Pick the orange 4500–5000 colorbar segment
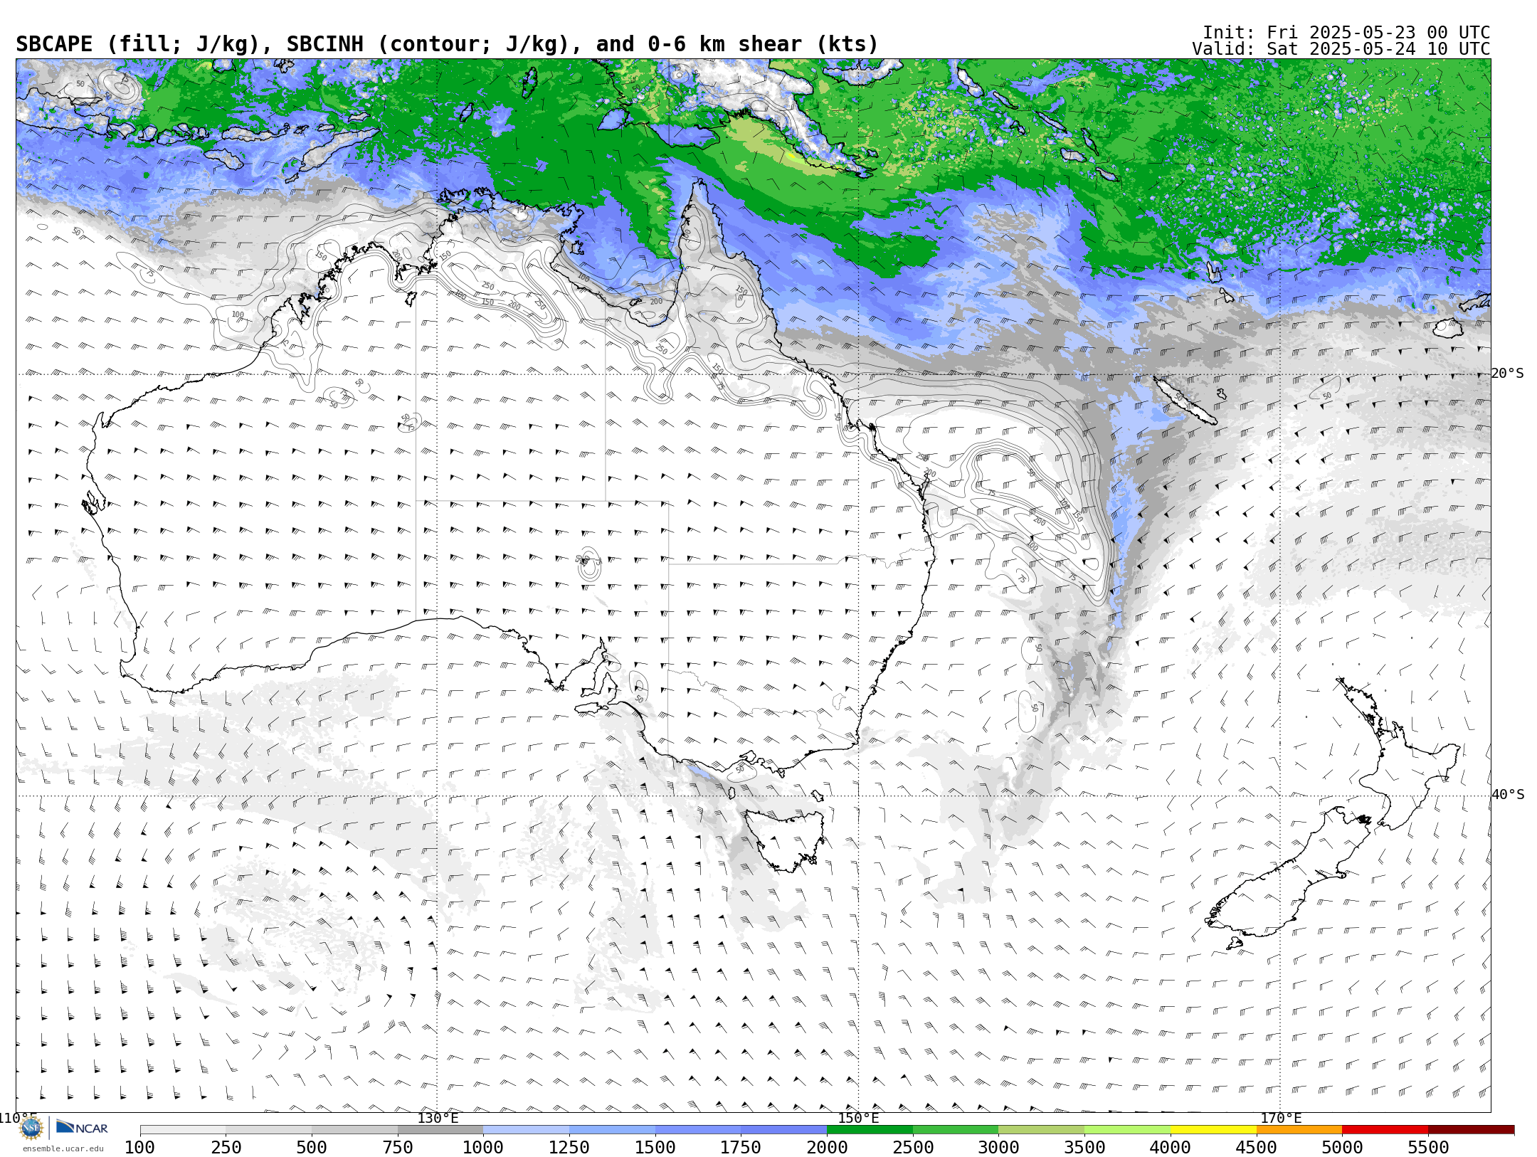This screenshot has width=1537, height=1157. (1299, 1130)
